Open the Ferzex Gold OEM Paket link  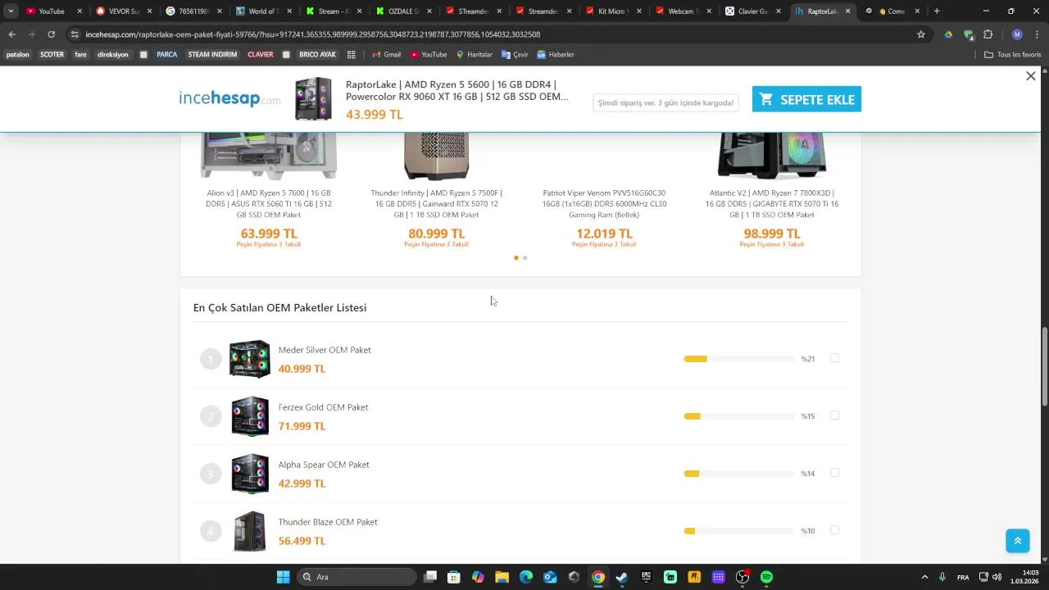[323, 407]
